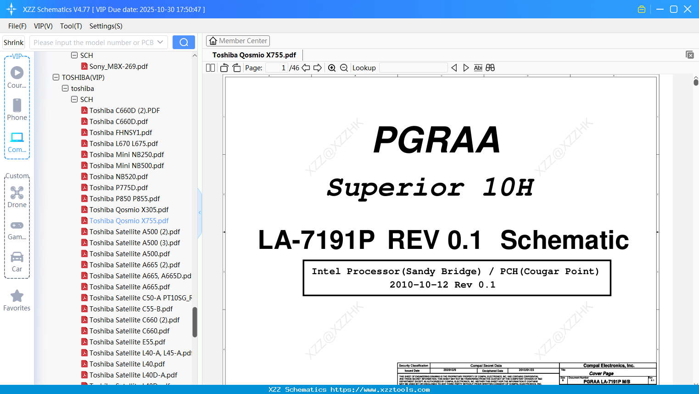Toggle the two-page layout view icon
Viewport: 699px width, 394px height.
(211, 68)
